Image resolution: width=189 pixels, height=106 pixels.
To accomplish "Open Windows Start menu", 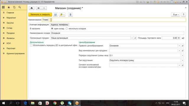I will [x=4, y=103].
